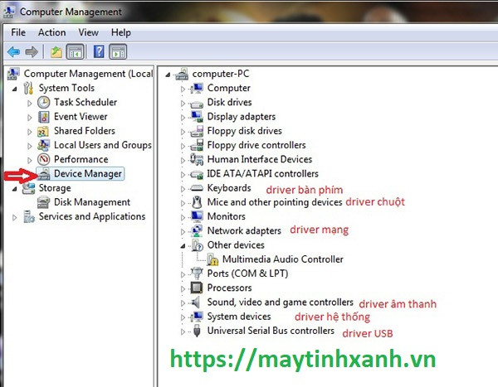Click the Keyboards device icon

click(x=197, y=188)
